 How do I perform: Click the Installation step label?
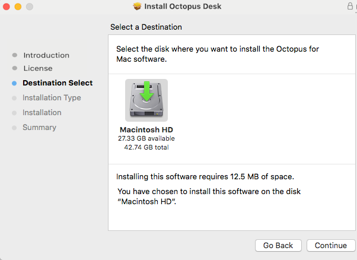(x=42, y=113)
